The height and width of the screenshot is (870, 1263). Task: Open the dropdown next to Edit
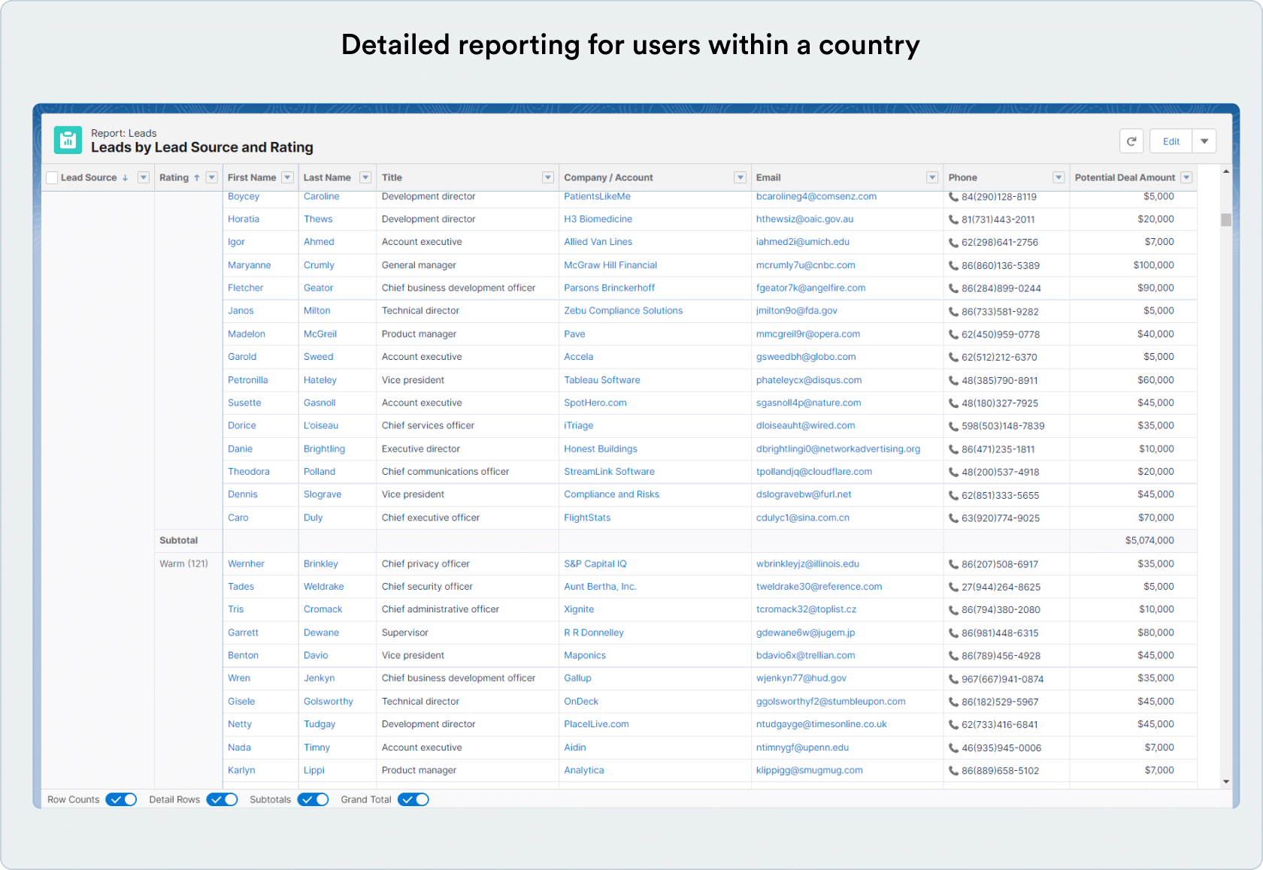point(1204,141)
